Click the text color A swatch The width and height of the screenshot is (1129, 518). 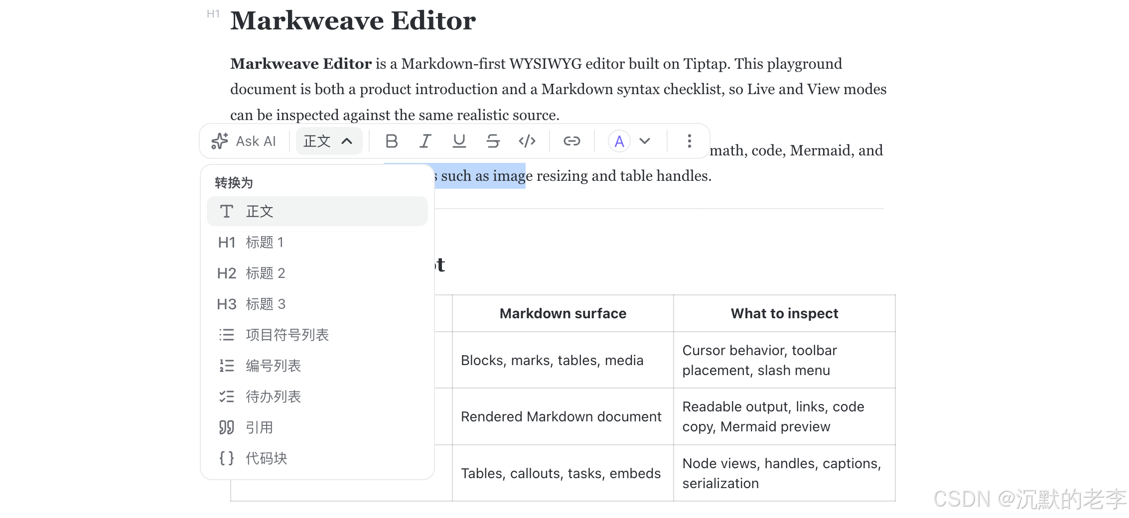[x=619, y=141]
